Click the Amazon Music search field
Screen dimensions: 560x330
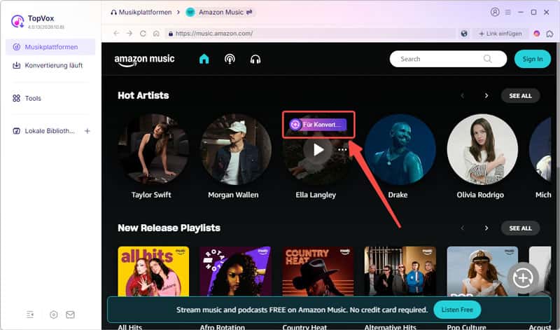(x=448, y=59)
